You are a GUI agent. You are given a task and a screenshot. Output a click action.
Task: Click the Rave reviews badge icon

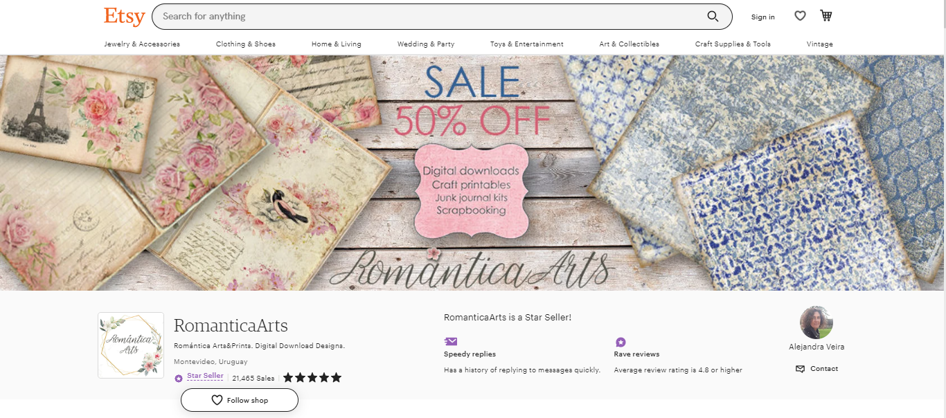pos(621,342)
